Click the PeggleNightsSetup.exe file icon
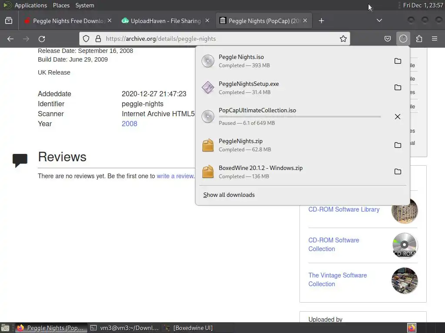This screenshot has height=333, width=445. coord(208,88)
